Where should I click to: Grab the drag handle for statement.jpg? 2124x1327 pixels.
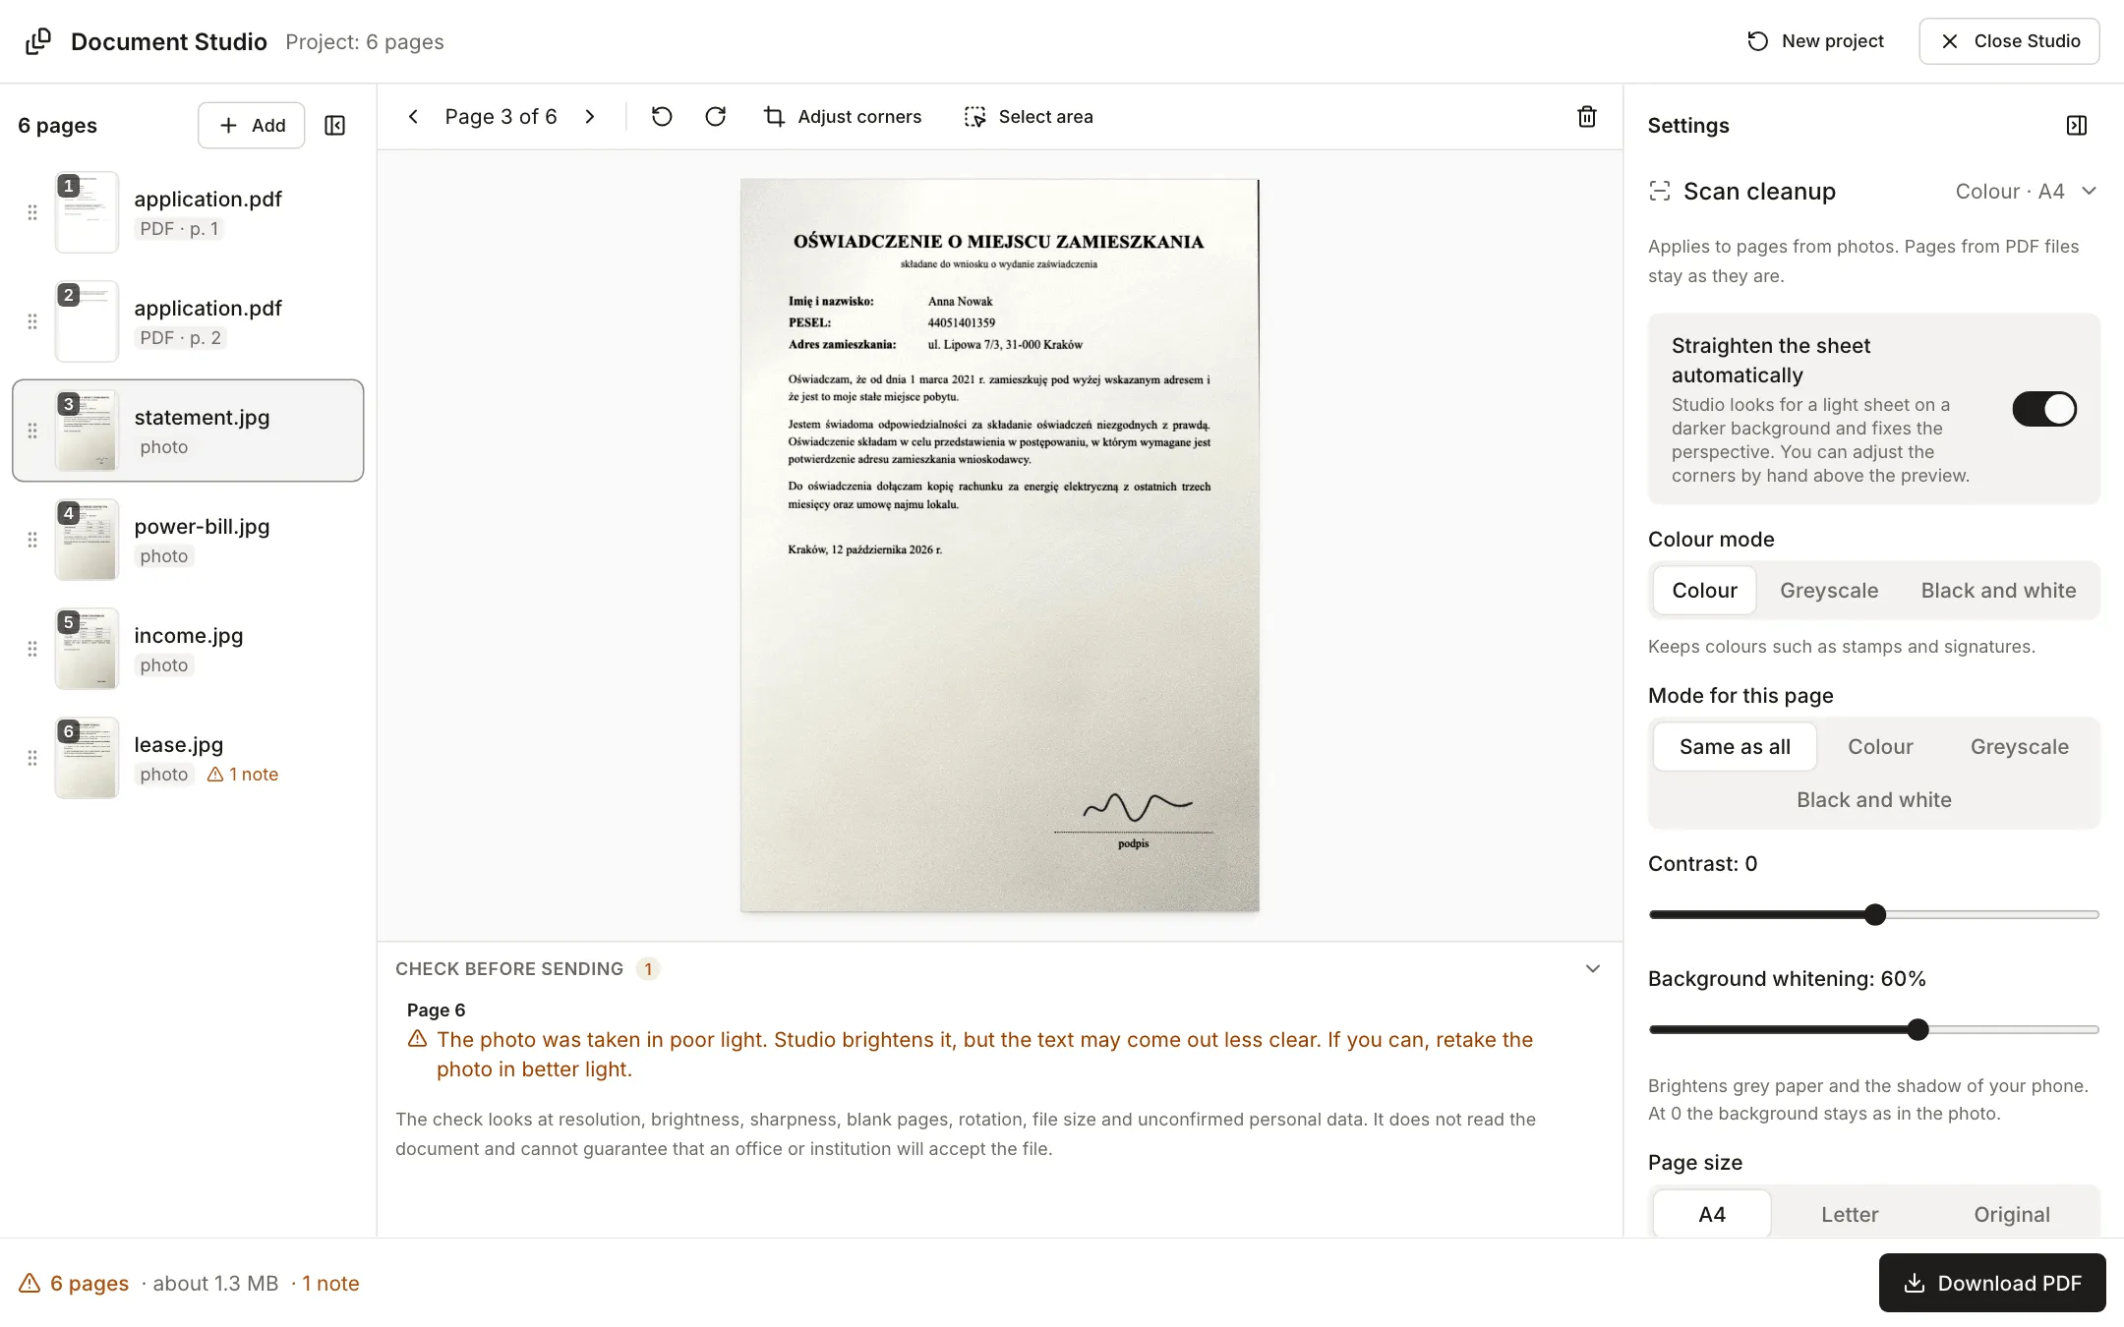pos(32,431)
